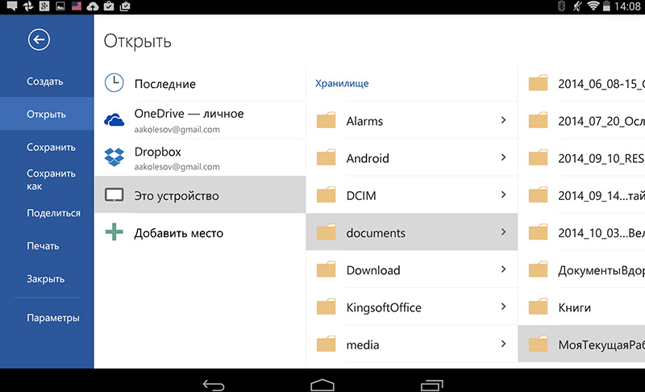Expand the documents folder chevron
Screen dimensions: 645x392
coord(503,232)
